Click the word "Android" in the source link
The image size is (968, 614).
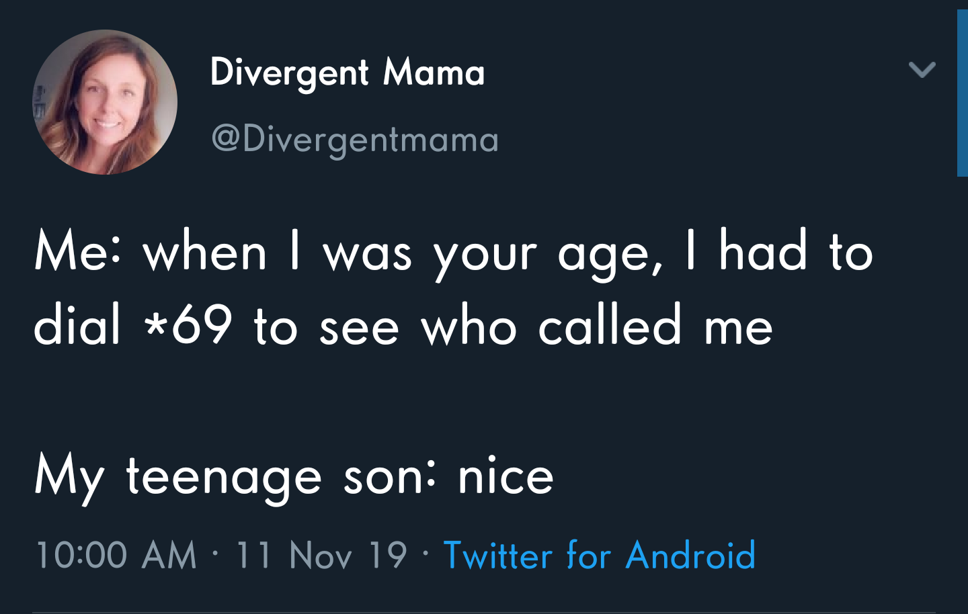click(690, 556)
